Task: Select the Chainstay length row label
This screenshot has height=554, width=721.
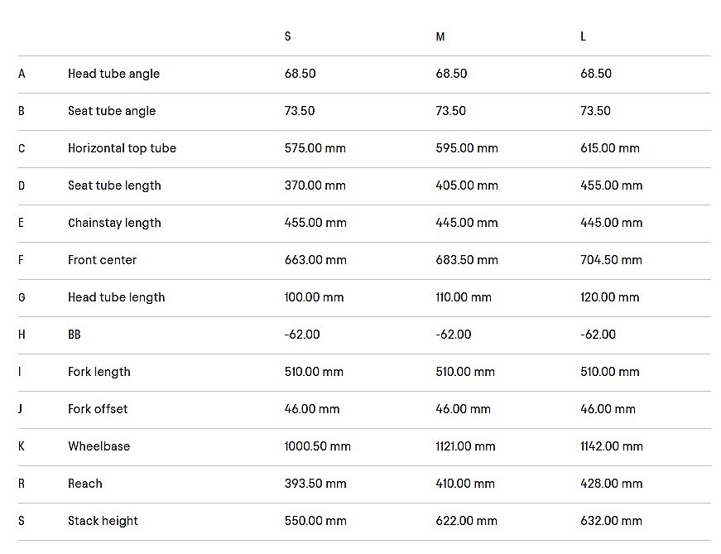Action: [114, 223]
